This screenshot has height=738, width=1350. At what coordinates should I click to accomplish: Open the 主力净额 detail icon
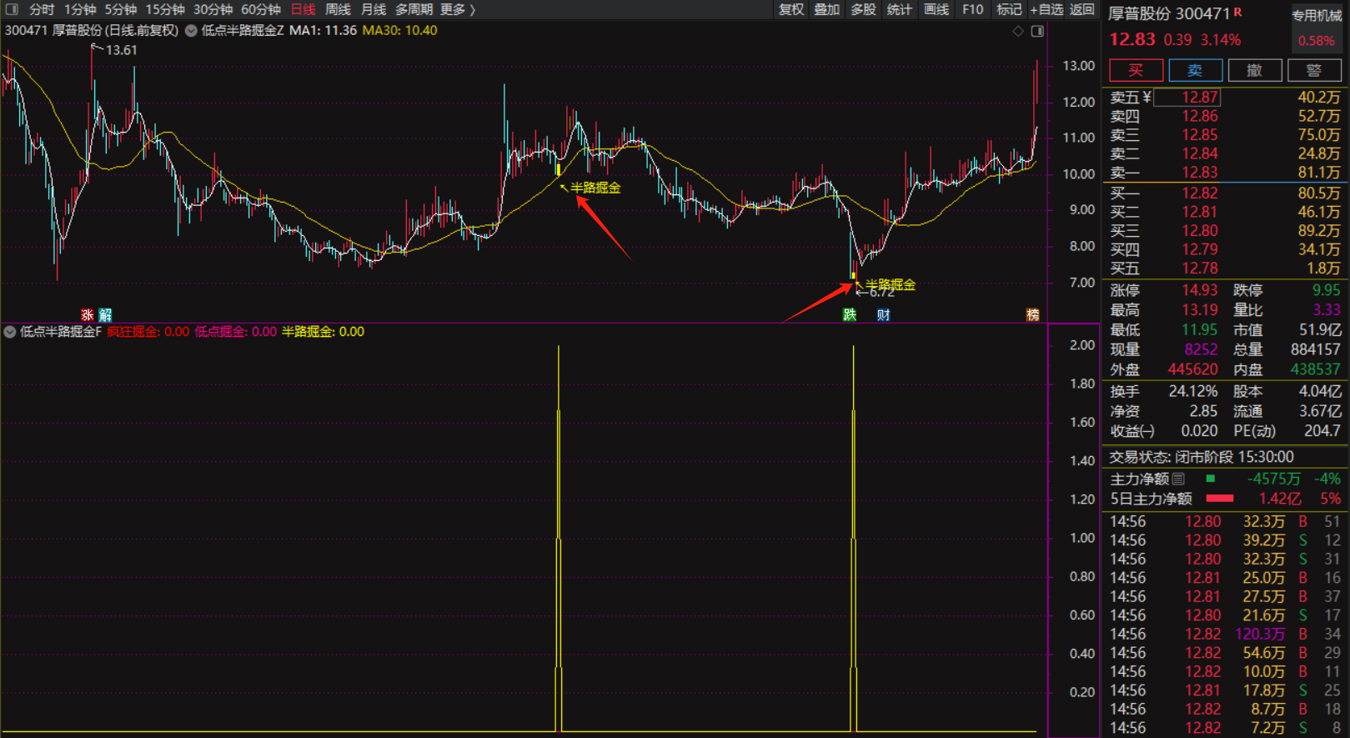[1178, 479]
